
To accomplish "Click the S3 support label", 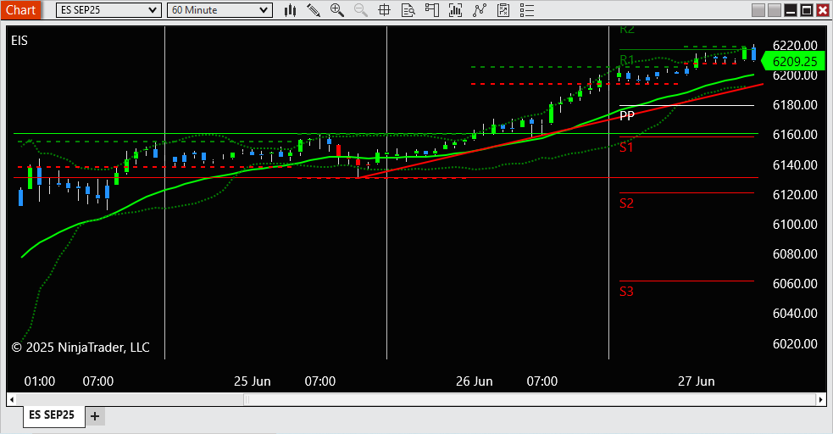I will (x=626, y=292).
